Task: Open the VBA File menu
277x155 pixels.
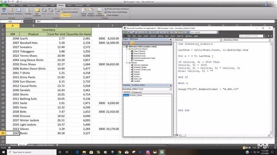Action: click(x=129, y=36)
